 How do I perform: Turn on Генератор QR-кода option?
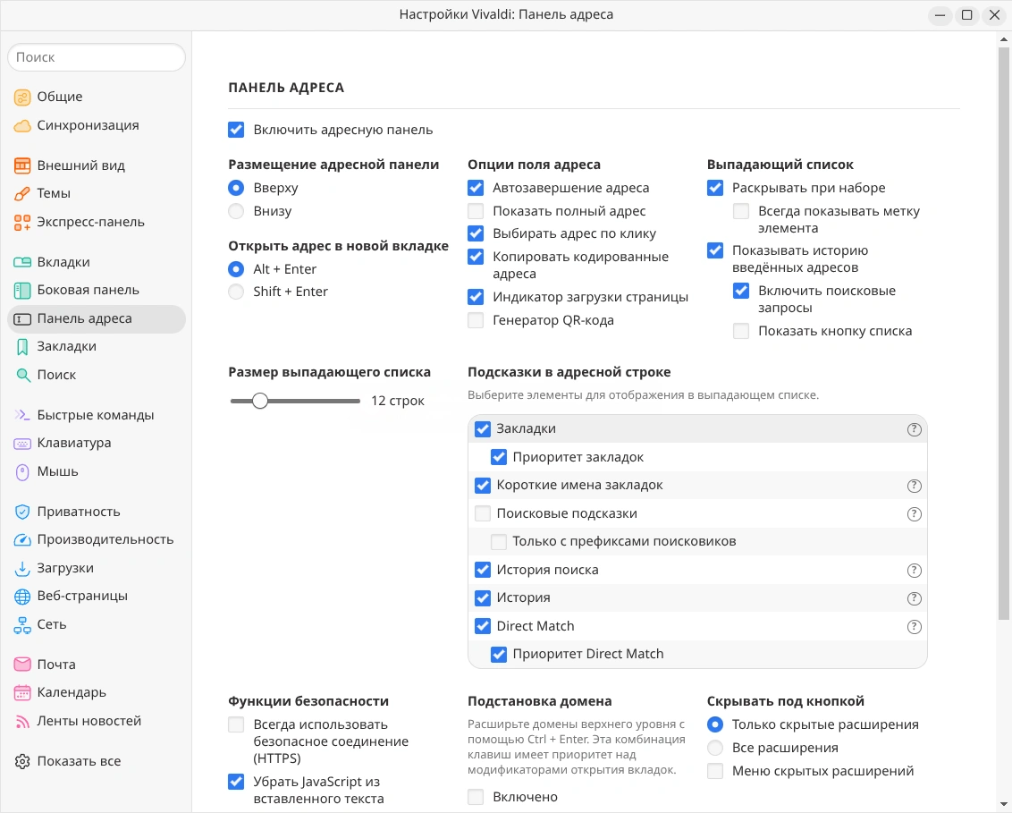point(476,320)
